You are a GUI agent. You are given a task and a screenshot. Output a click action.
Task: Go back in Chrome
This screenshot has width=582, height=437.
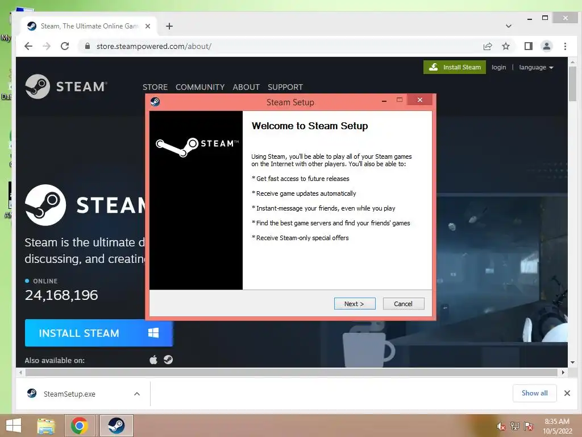tap(28, 46)
